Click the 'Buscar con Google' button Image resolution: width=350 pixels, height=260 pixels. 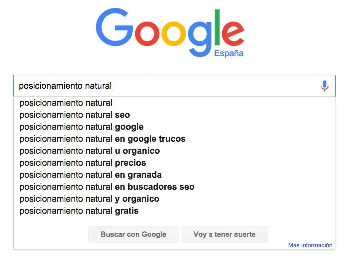(133, 234)
